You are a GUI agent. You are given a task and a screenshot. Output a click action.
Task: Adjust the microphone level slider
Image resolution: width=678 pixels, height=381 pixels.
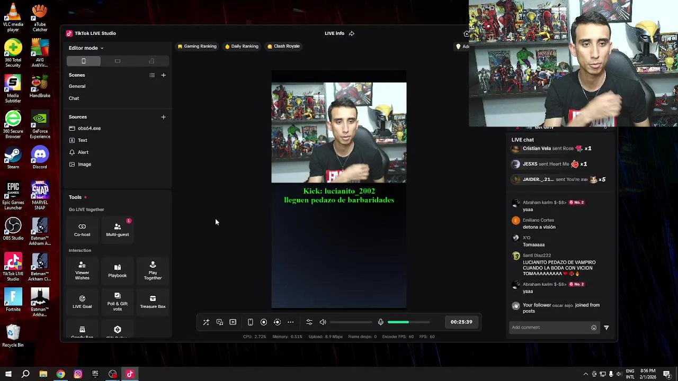(x=408, y=322)
